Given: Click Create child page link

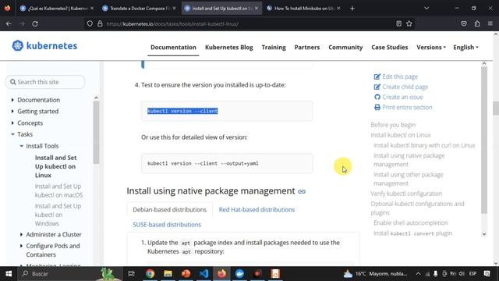Looking at the screenshot, I should coord(405,87).
